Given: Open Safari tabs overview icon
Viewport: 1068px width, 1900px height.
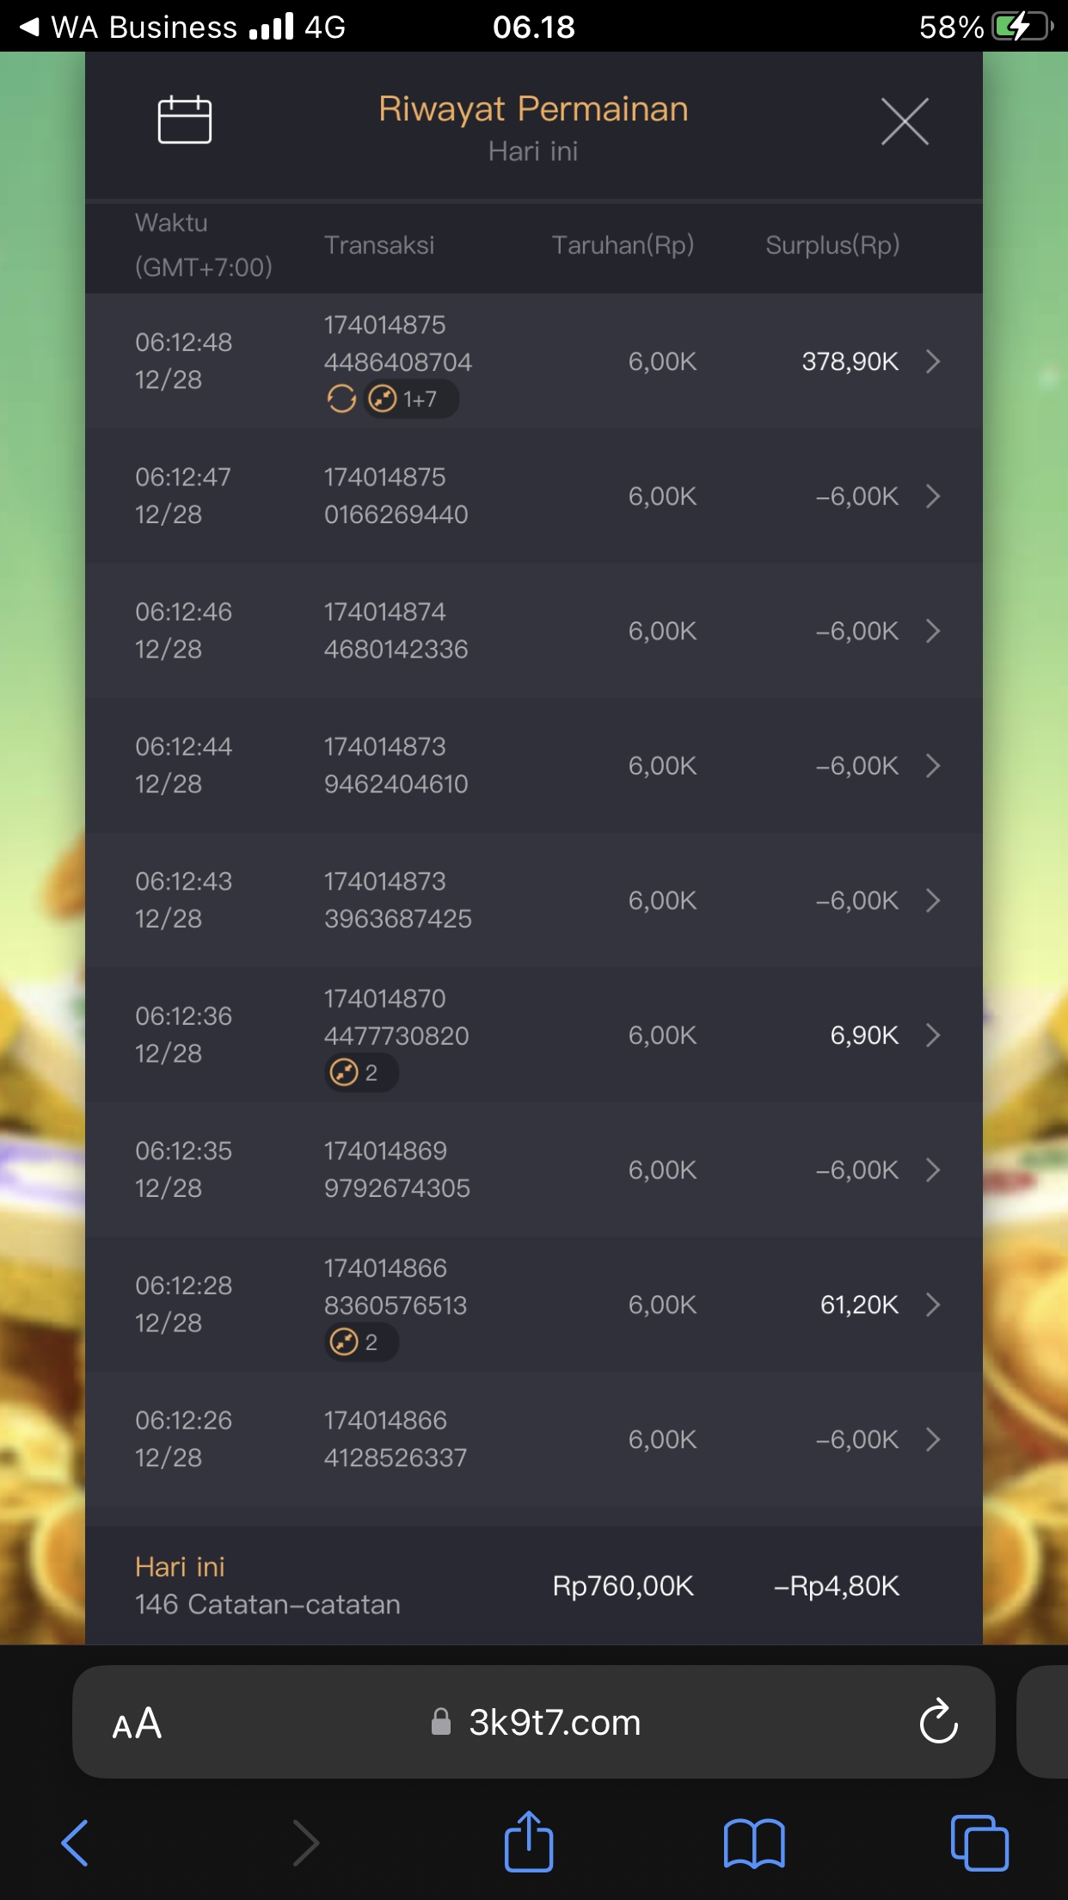Looking at the screenshot, I should [979, 1843].
